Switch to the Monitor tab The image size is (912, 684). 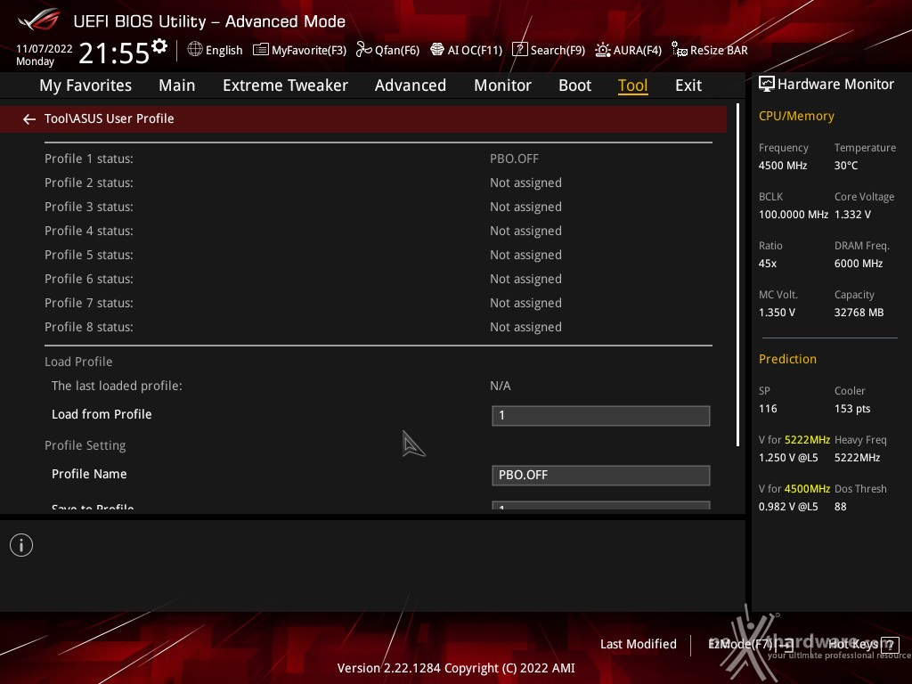(x=502, y=85)
